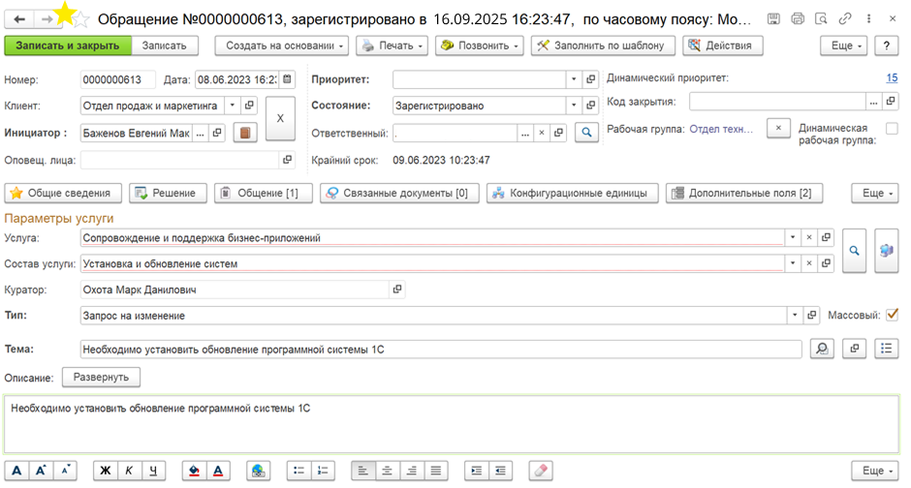Align description text left
This screenshot has width=911, height=488.
point(363,471)
